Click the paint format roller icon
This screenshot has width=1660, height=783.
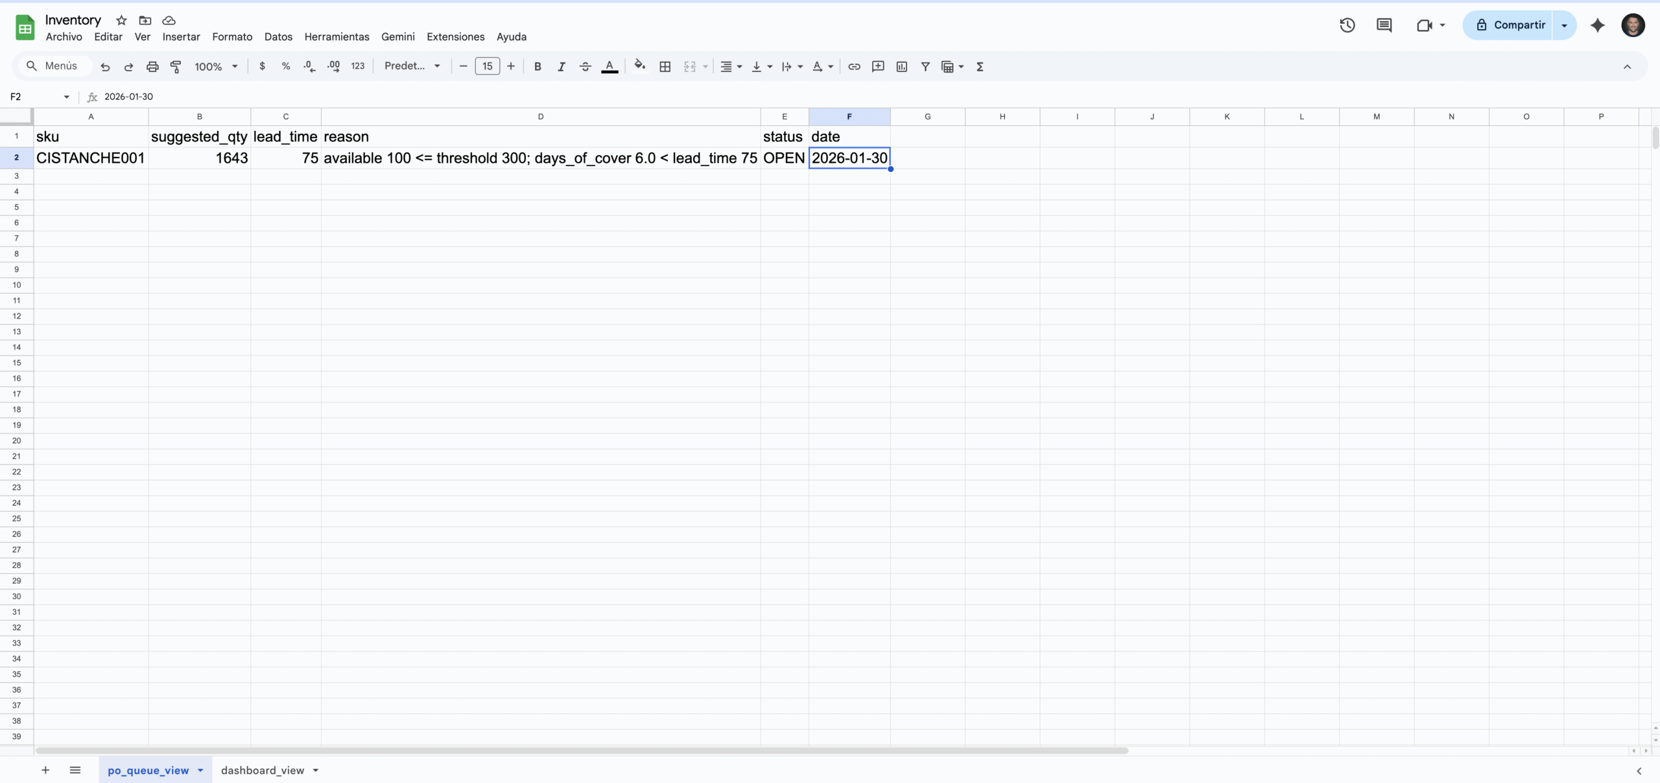click(x=176, y=66)
